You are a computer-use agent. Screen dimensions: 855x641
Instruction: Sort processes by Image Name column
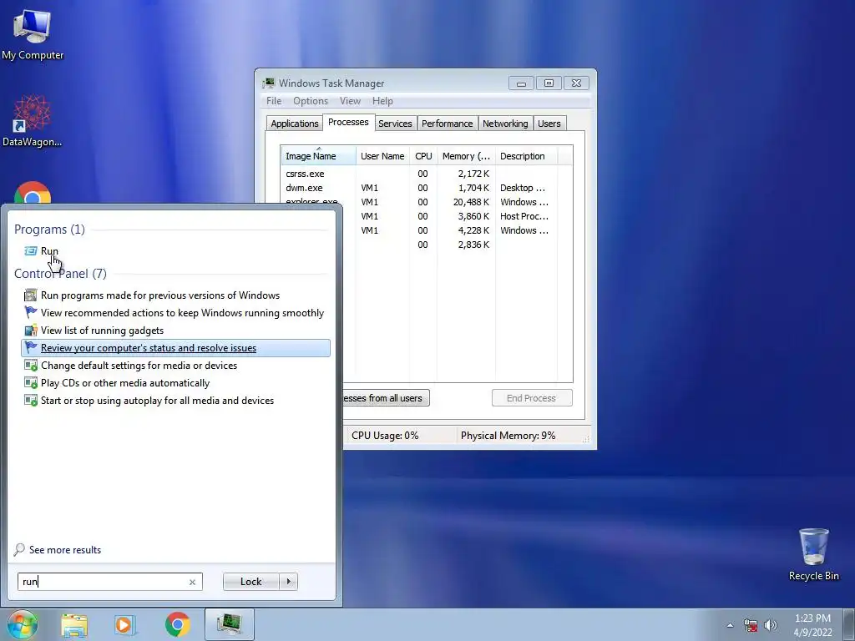point(318,156)
